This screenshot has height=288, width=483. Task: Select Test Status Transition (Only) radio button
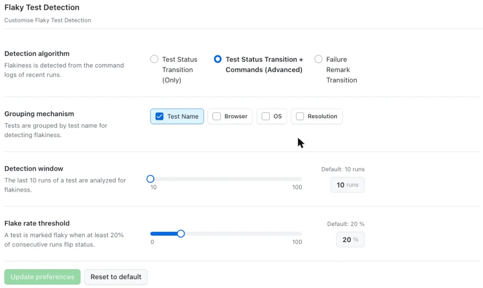point(154,59)
